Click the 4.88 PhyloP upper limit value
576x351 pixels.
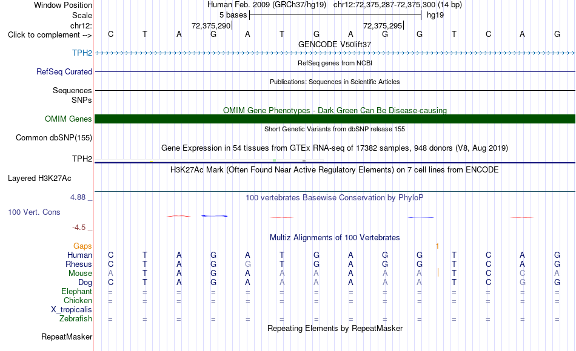78,197
